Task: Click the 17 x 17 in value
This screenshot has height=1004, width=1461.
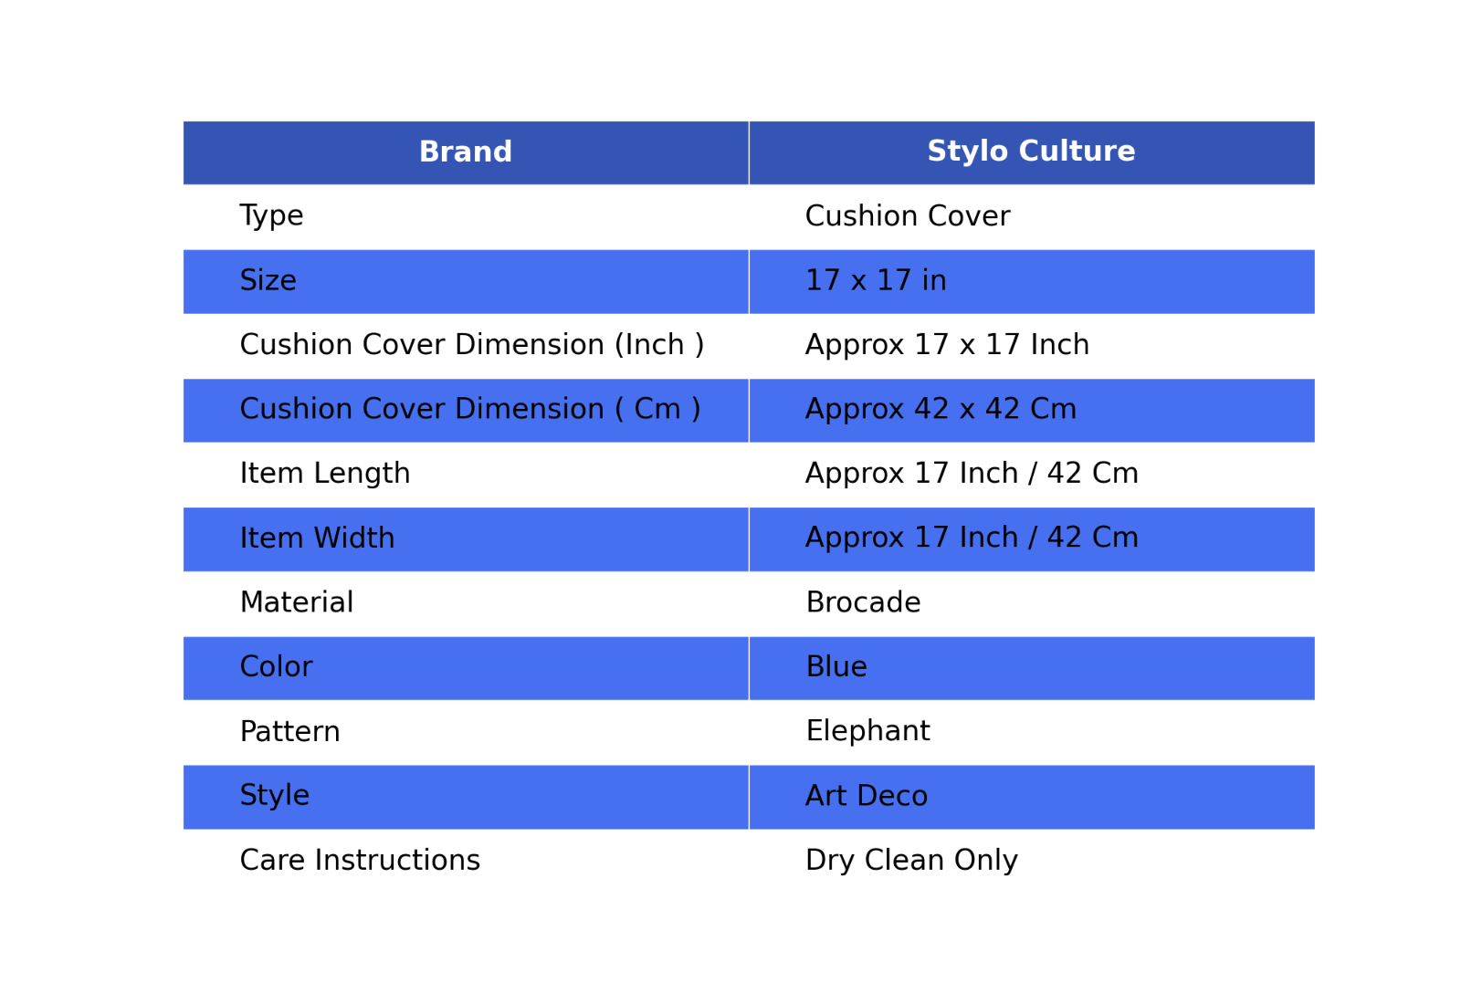Action: [876, 281]
